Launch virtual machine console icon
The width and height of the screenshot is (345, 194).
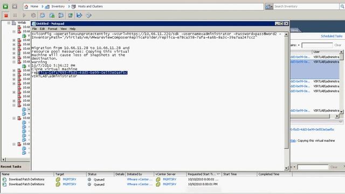click(x=70, y=16)
